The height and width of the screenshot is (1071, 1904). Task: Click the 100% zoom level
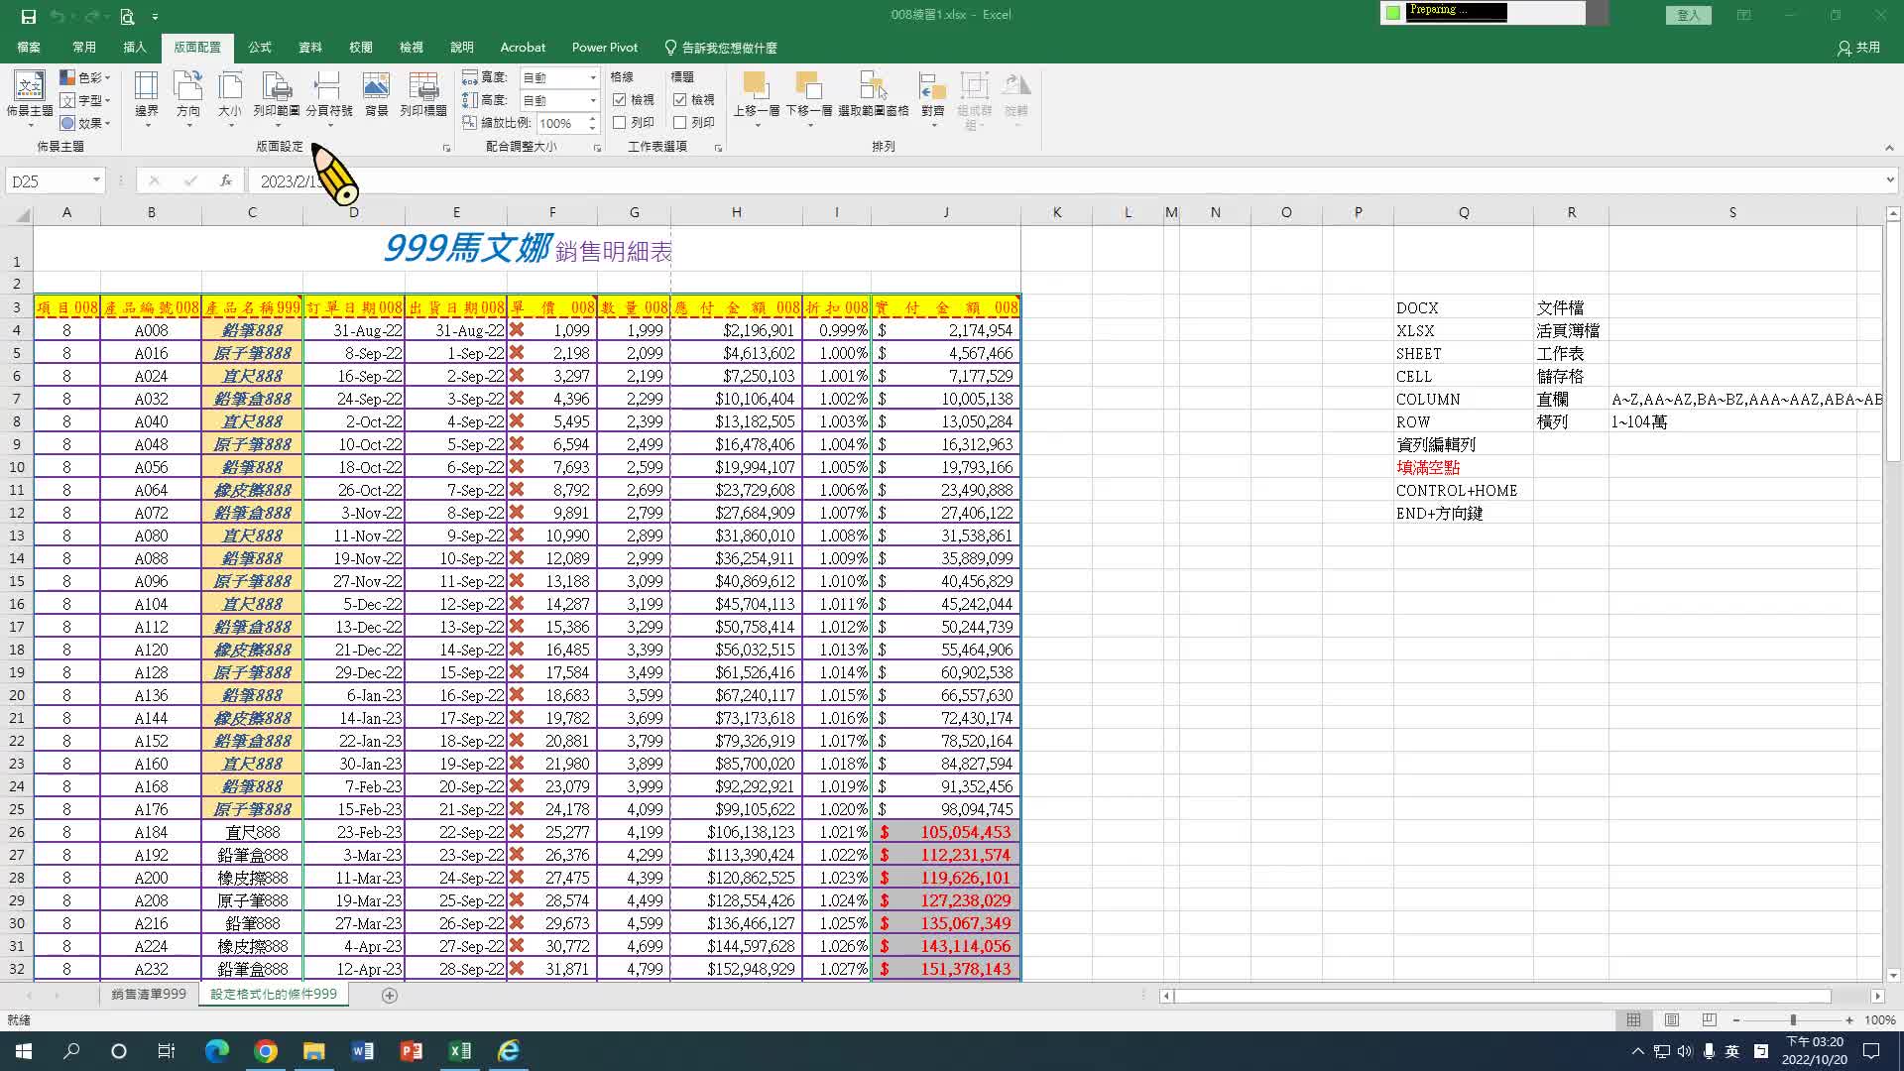[x=1880, y=1020]
